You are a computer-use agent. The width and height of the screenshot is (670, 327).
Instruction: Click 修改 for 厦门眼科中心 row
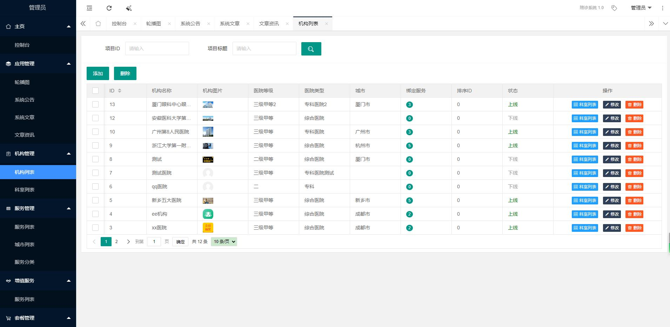pos(612,105)
